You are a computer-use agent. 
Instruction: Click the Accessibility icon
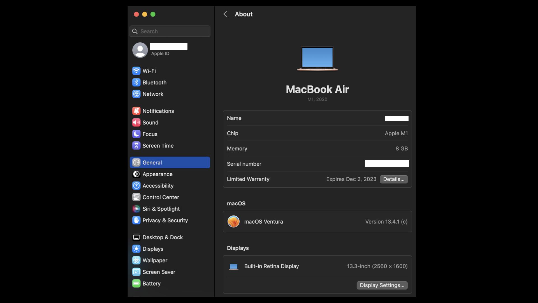136,186
